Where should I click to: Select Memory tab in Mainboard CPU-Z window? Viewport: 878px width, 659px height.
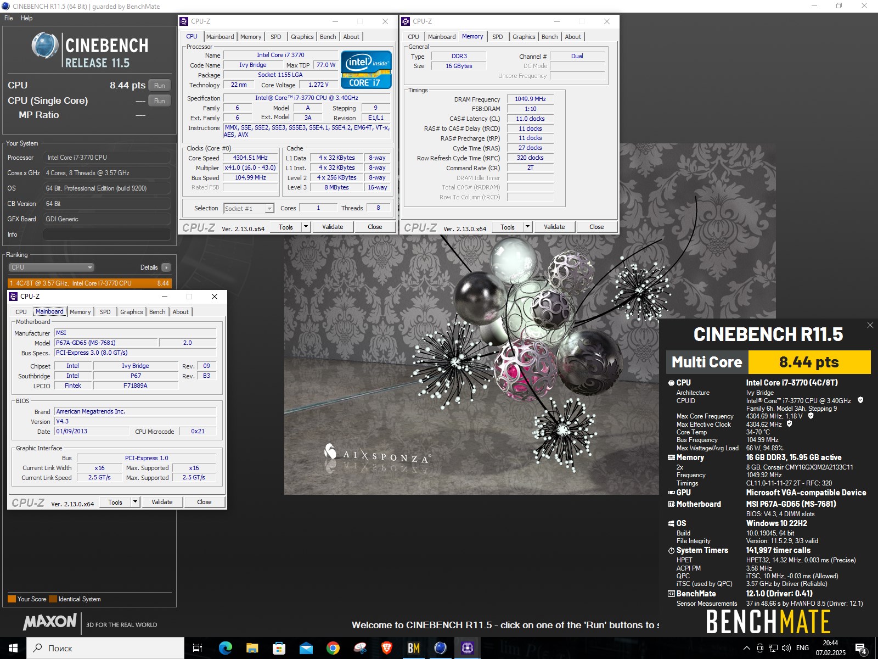pyautogui.click(x=80, y=312)
